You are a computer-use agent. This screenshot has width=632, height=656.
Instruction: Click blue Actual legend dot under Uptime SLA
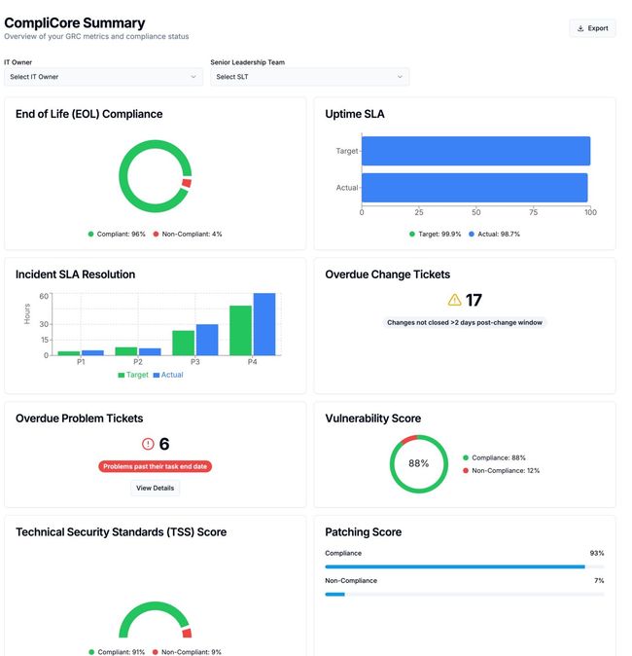(x=473, y=235)
